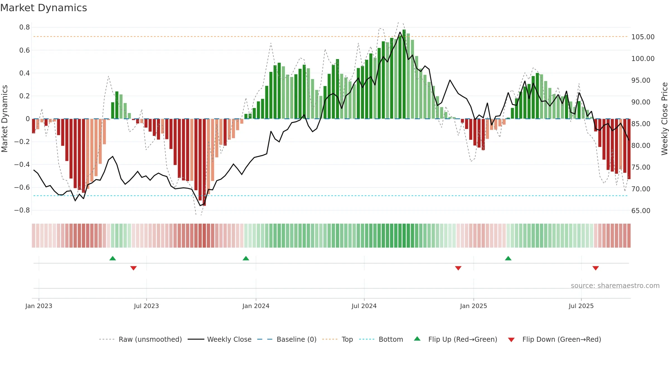Toggle Bottom legend entry
669x376 pixels.
pos(381,339)
